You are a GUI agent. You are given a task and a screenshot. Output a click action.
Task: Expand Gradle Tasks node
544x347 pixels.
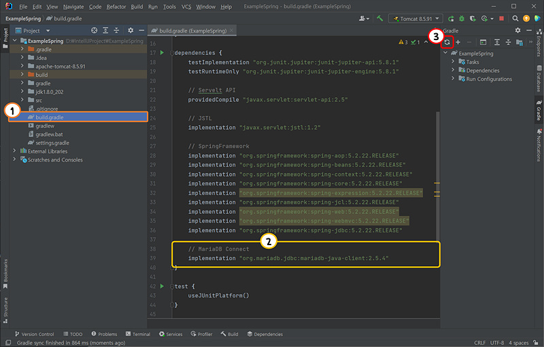point(453,61)
